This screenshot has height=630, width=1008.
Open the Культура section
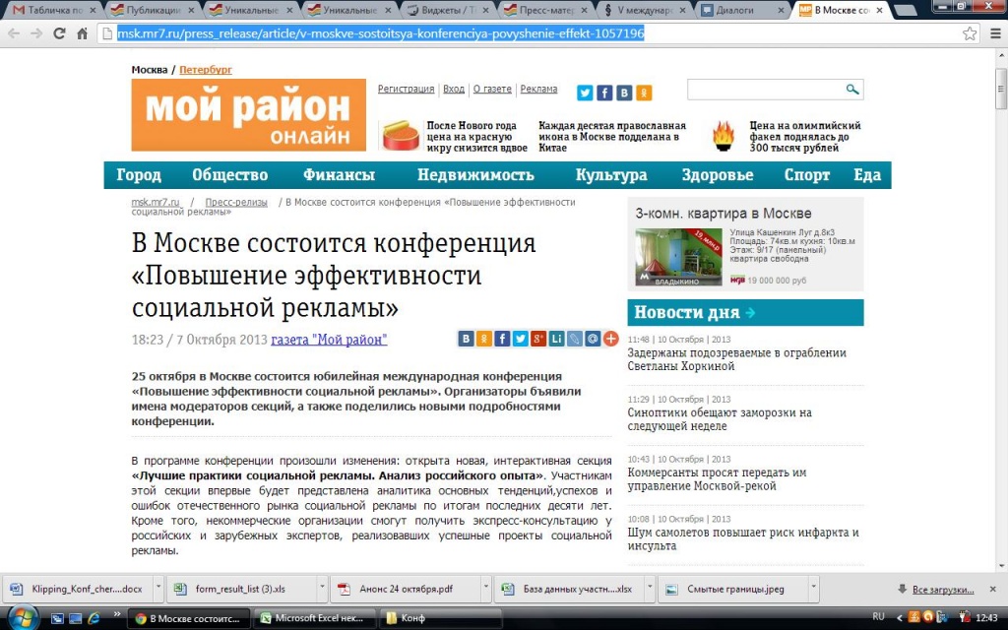coord(611,175)
